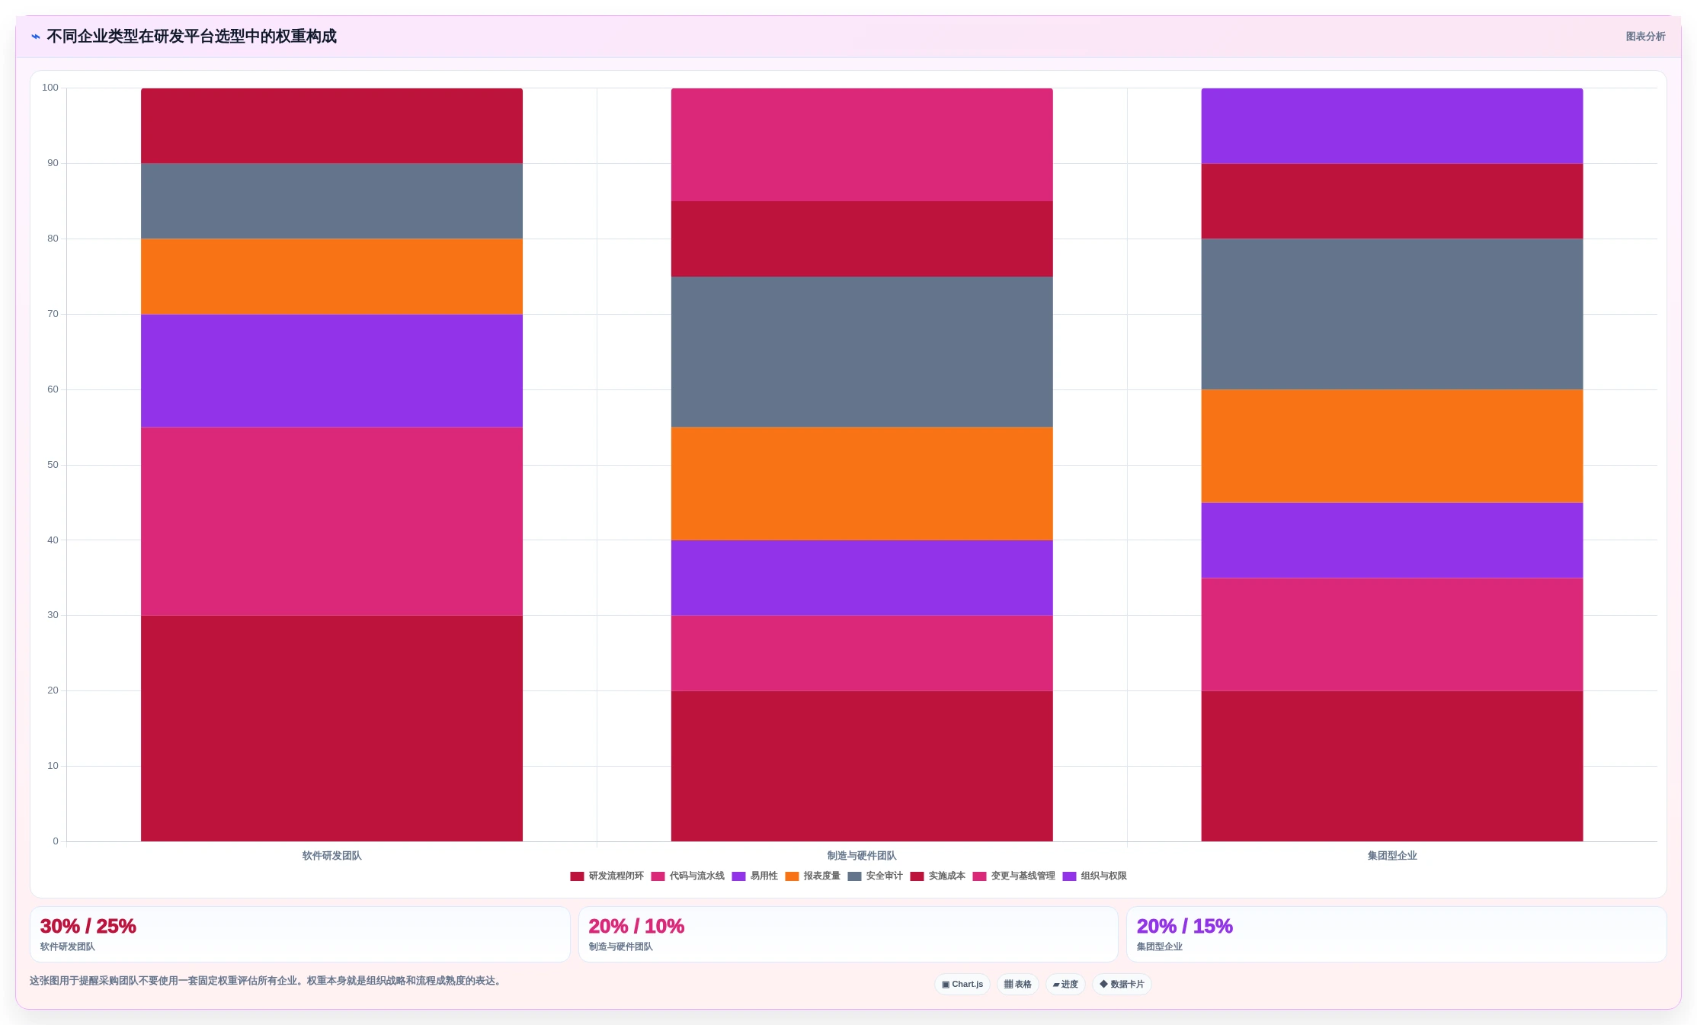Click the footer note starting 这张图用于提醒采购团队
This screenshot has width=1697, height=1025.
(x=267, y=981)
